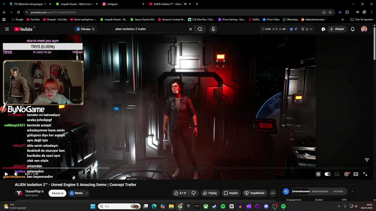Expand the Remix dropdown arrow
The width and height of the screenshot is (376, 211).
tap(86, 193)
